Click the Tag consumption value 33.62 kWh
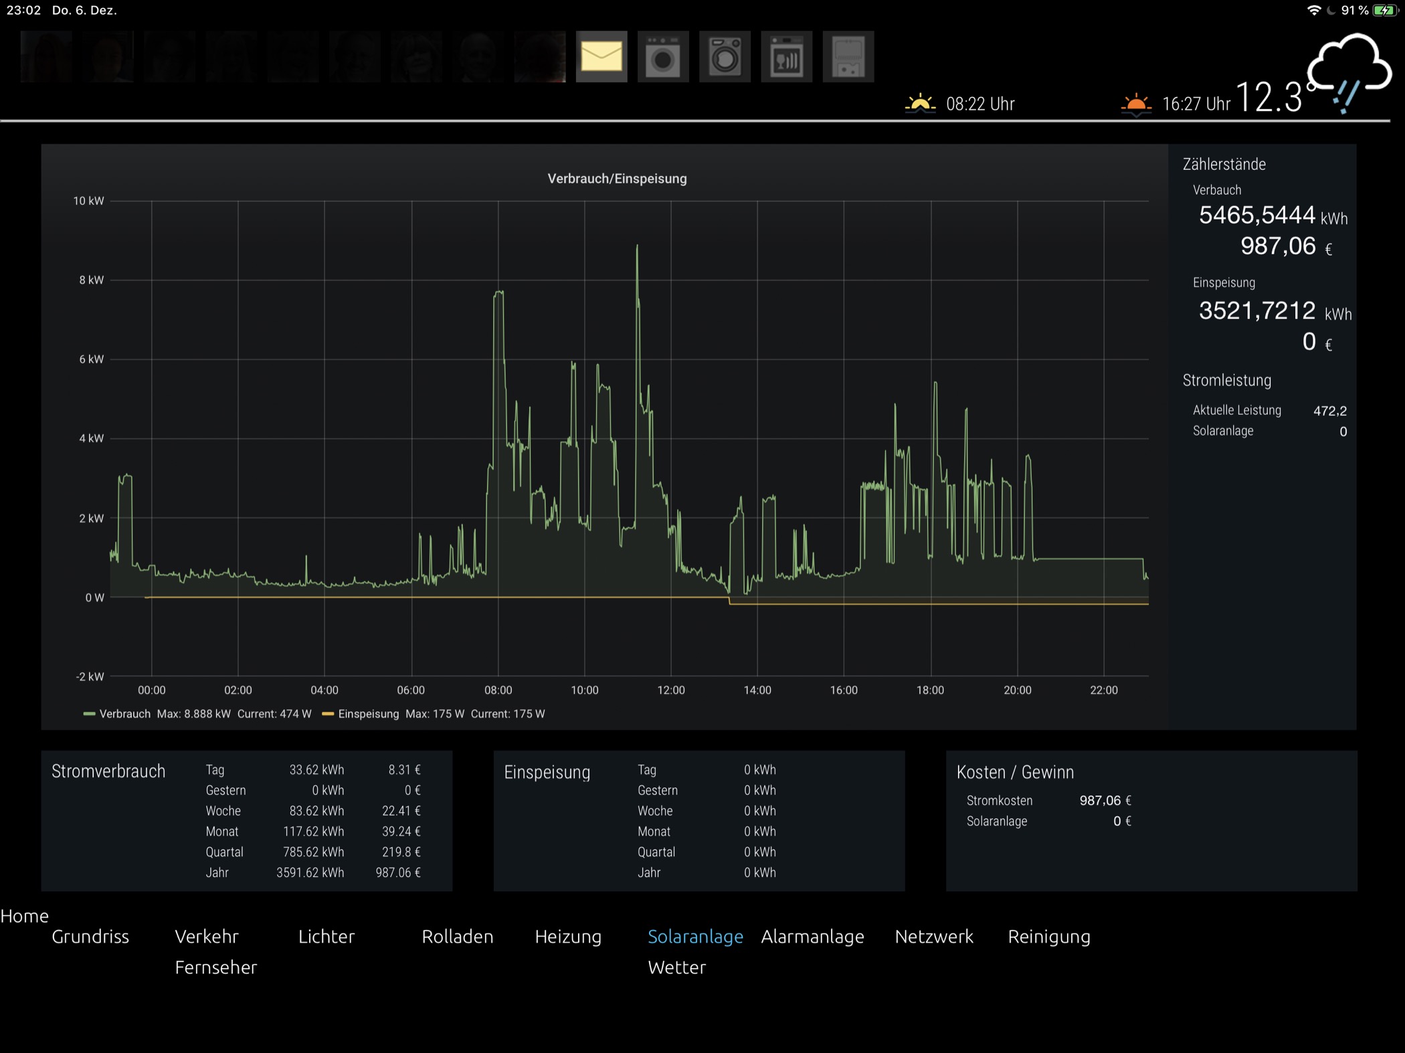This screenshot has width=1405, height=1053. (316, 770)
